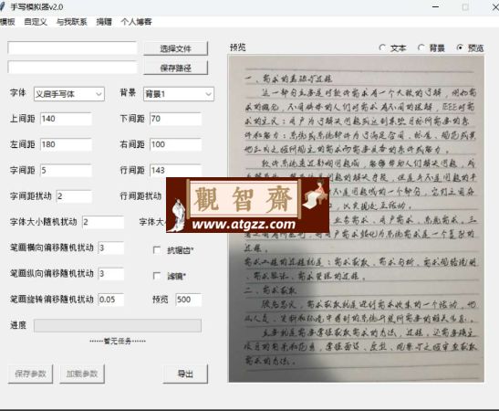Click the 进度 progress bar
The image size is (499, 411).
pyautogui.click(x=118, y=325)
